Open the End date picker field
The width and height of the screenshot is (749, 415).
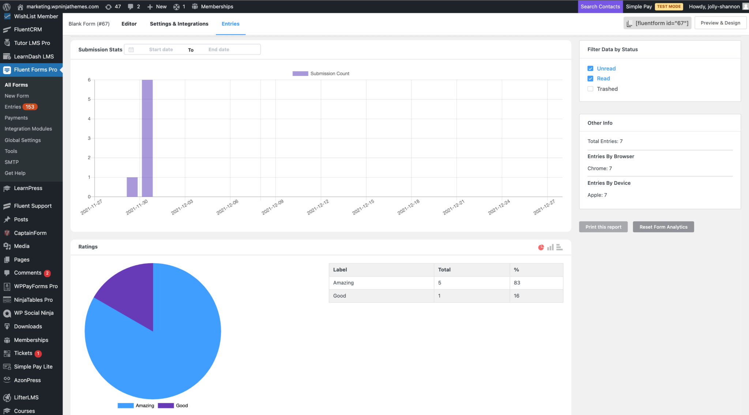tap(218, 49)
